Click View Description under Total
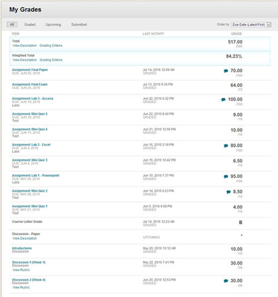This screenshot has width=278, height=297. [x=24, y=46]
